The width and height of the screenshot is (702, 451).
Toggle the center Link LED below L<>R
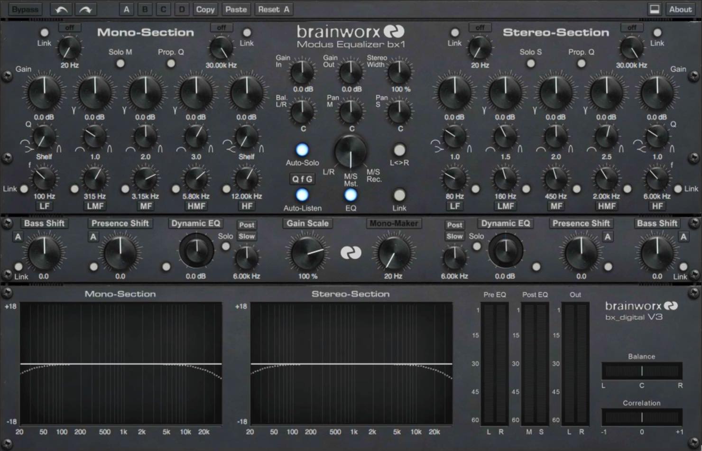399,195
